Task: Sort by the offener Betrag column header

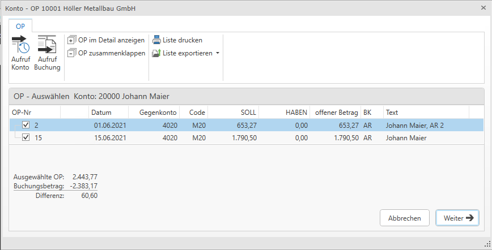Action: (x=337, y=112)
